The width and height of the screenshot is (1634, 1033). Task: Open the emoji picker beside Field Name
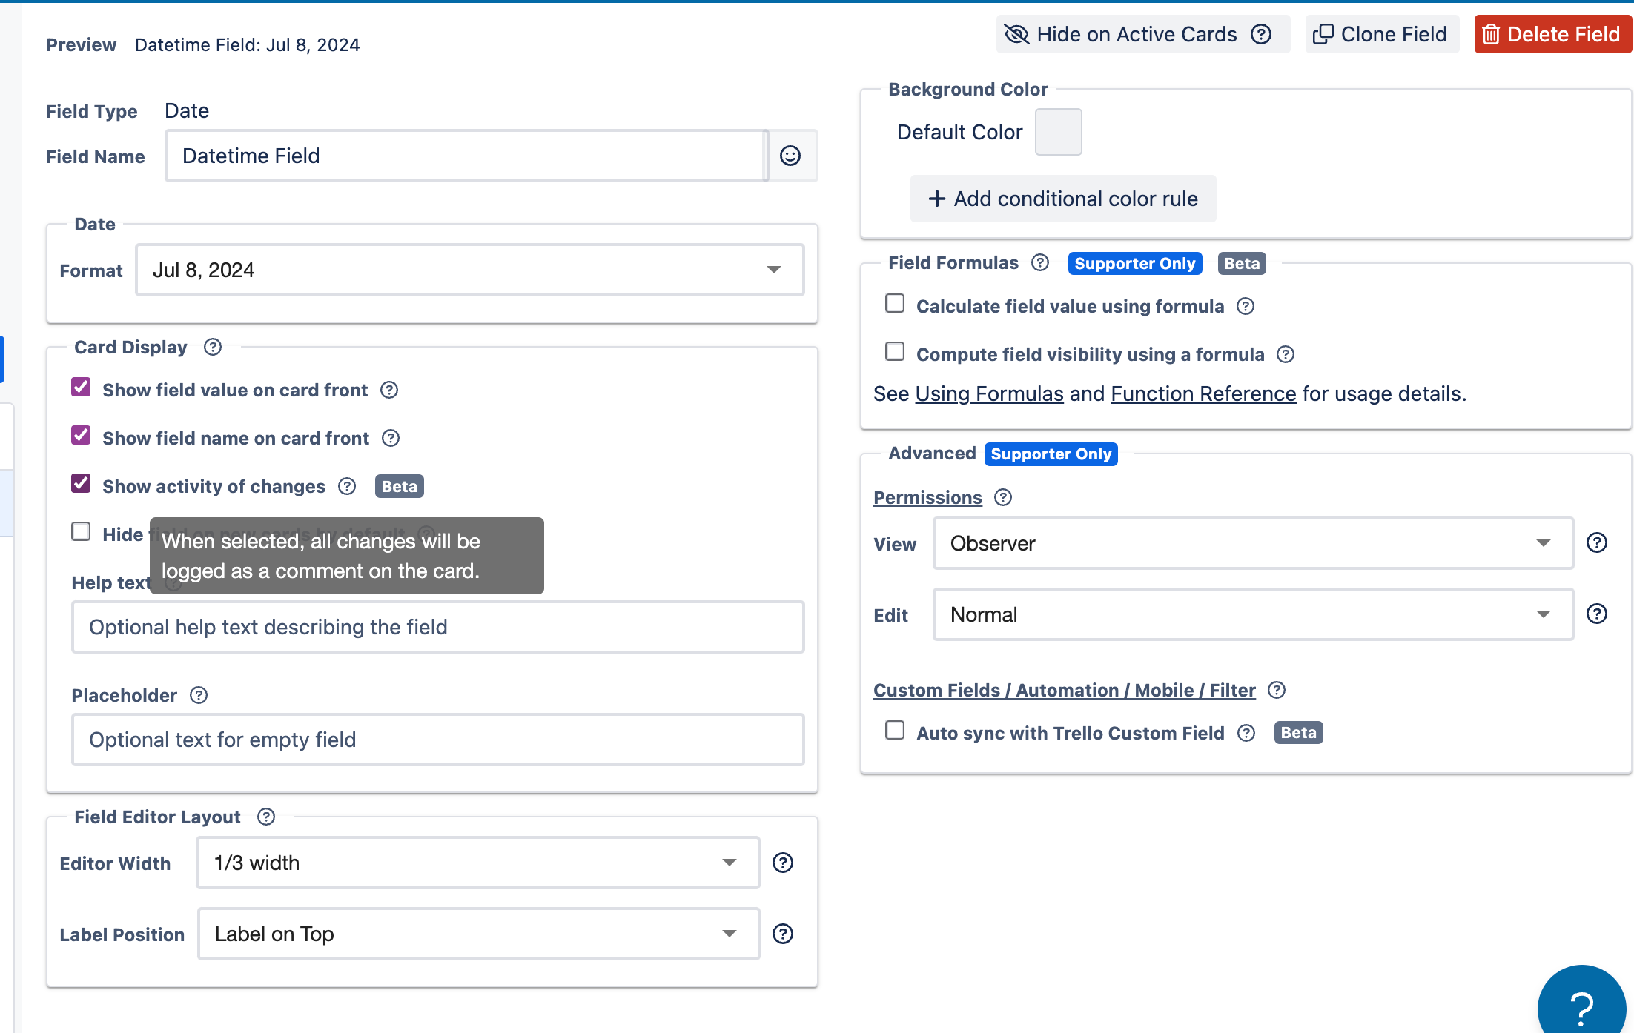click(790, 156)
